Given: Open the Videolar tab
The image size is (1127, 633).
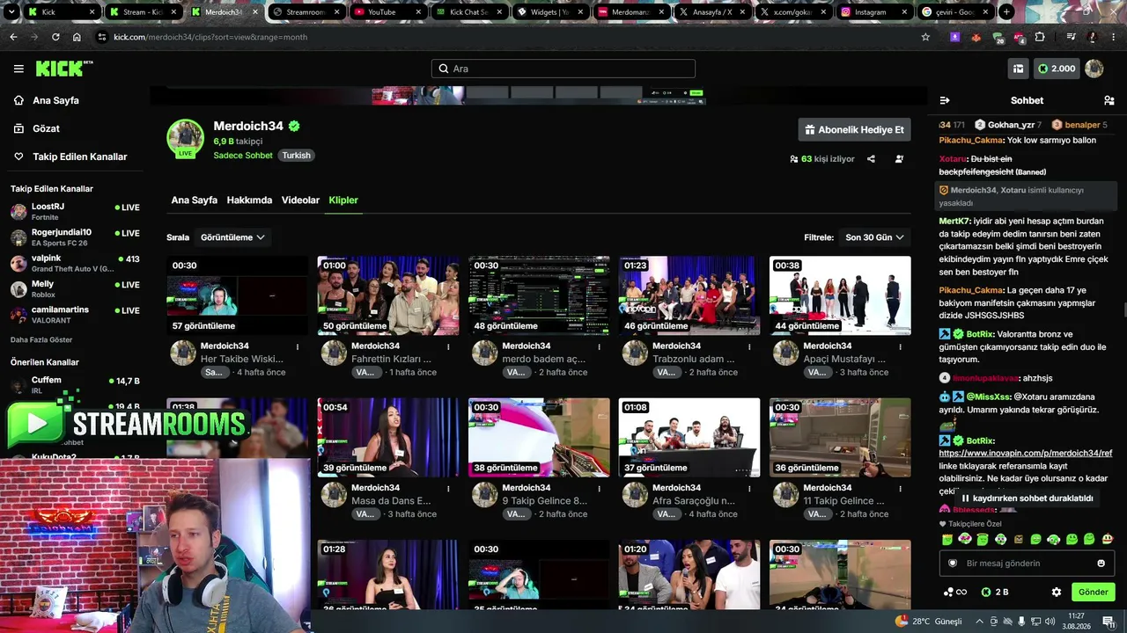Looking at the screenshot, I should [x=300, y=200].
